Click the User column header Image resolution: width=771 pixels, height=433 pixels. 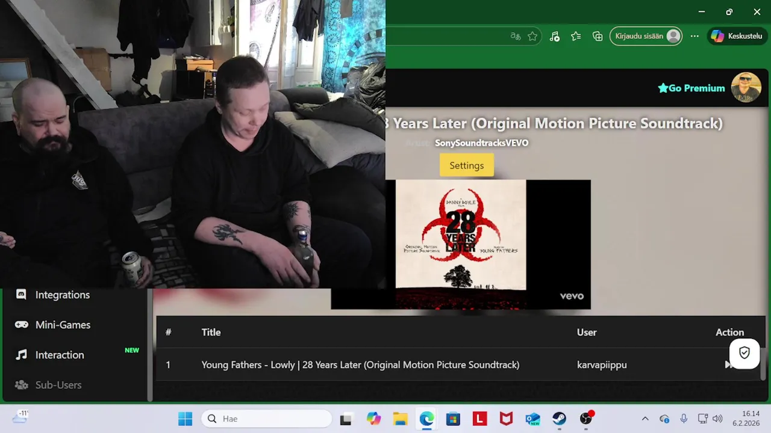point(587,332)
